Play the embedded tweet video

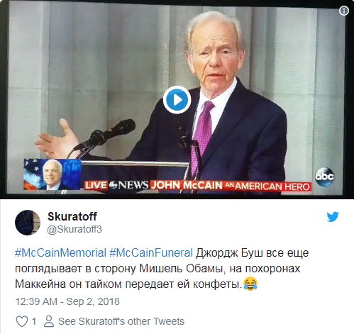click(177, 99)
